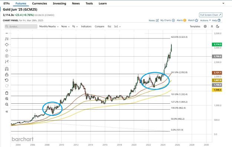Zoom in using the plus magnifier

[x=7, y=99]
